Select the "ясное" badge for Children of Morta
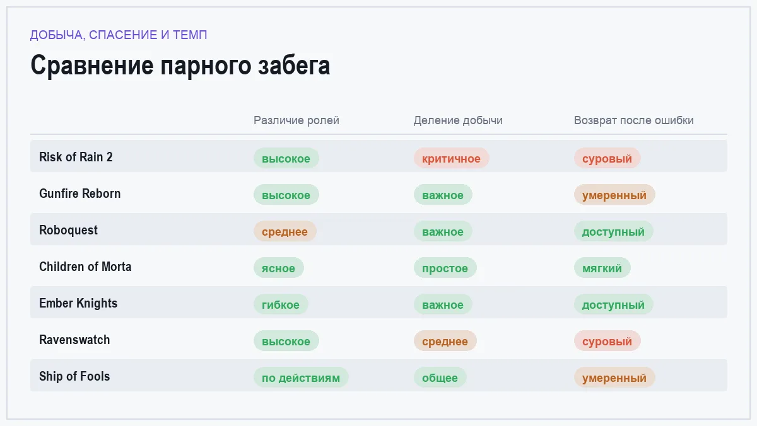The width and height of the screenshot is (757, 426). (279, 268)
